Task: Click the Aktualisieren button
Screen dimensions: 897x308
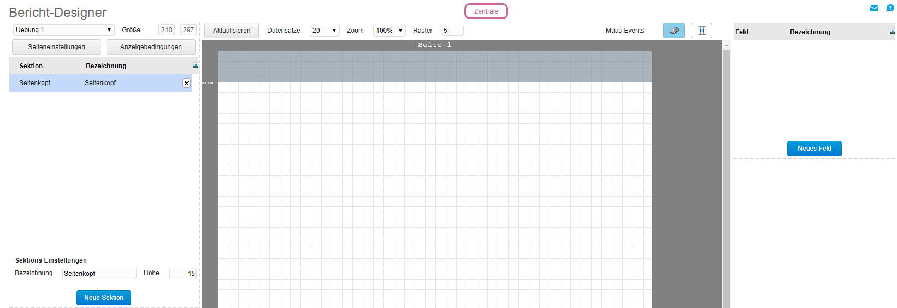Action: tap(232, 31)
